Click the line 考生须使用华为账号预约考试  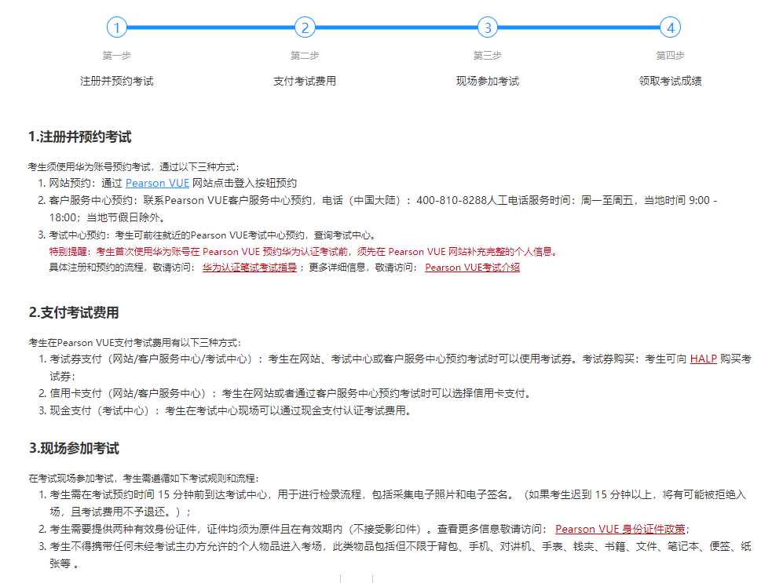point(134,166)
